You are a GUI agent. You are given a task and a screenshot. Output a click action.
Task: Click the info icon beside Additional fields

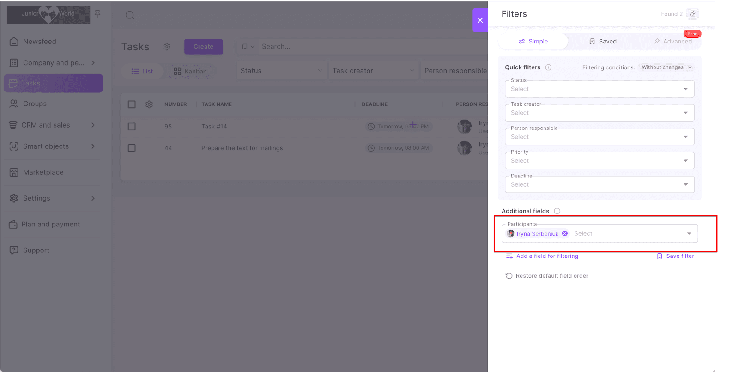(557, 211)
